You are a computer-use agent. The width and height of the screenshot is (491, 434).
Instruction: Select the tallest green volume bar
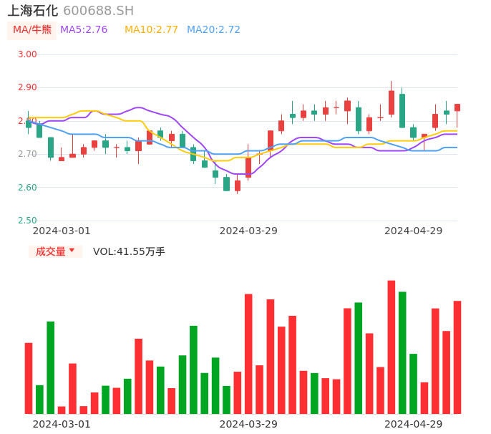(x=402, y=353)
